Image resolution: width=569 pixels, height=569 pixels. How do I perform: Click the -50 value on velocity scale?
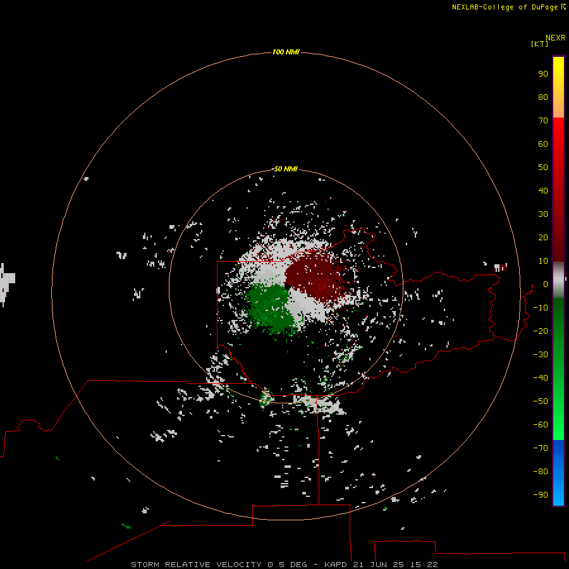click(x=541, y=401)
